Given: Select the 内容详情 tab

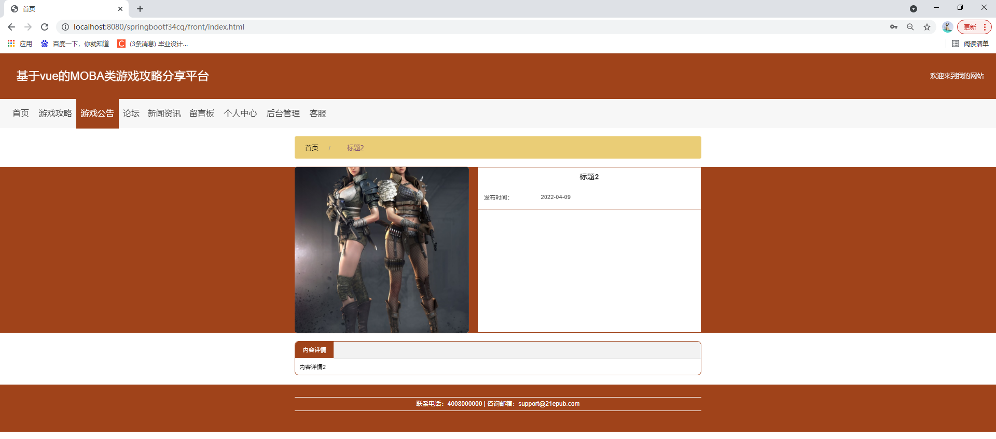Looking at the screenshot, I should [314, 350].
